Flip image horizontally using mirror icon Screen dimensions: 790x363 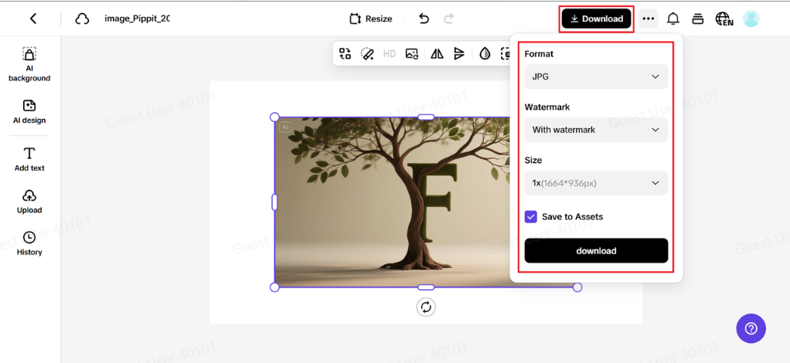tap(437, 54)
